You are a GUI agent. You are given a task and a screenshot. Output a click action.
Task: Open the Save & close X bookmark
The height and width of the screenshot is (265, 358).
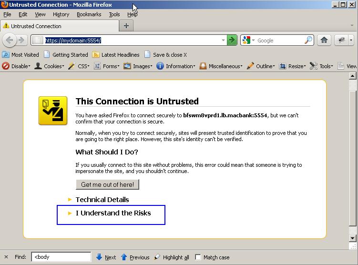coord(166,55)
